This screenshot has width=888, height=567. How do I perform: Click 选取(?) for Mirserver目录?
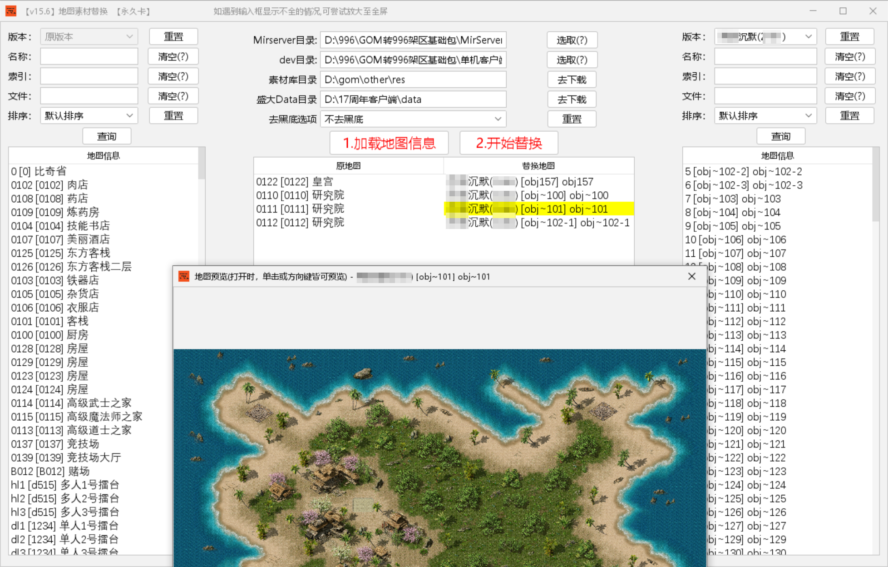(x=572, y=40)
